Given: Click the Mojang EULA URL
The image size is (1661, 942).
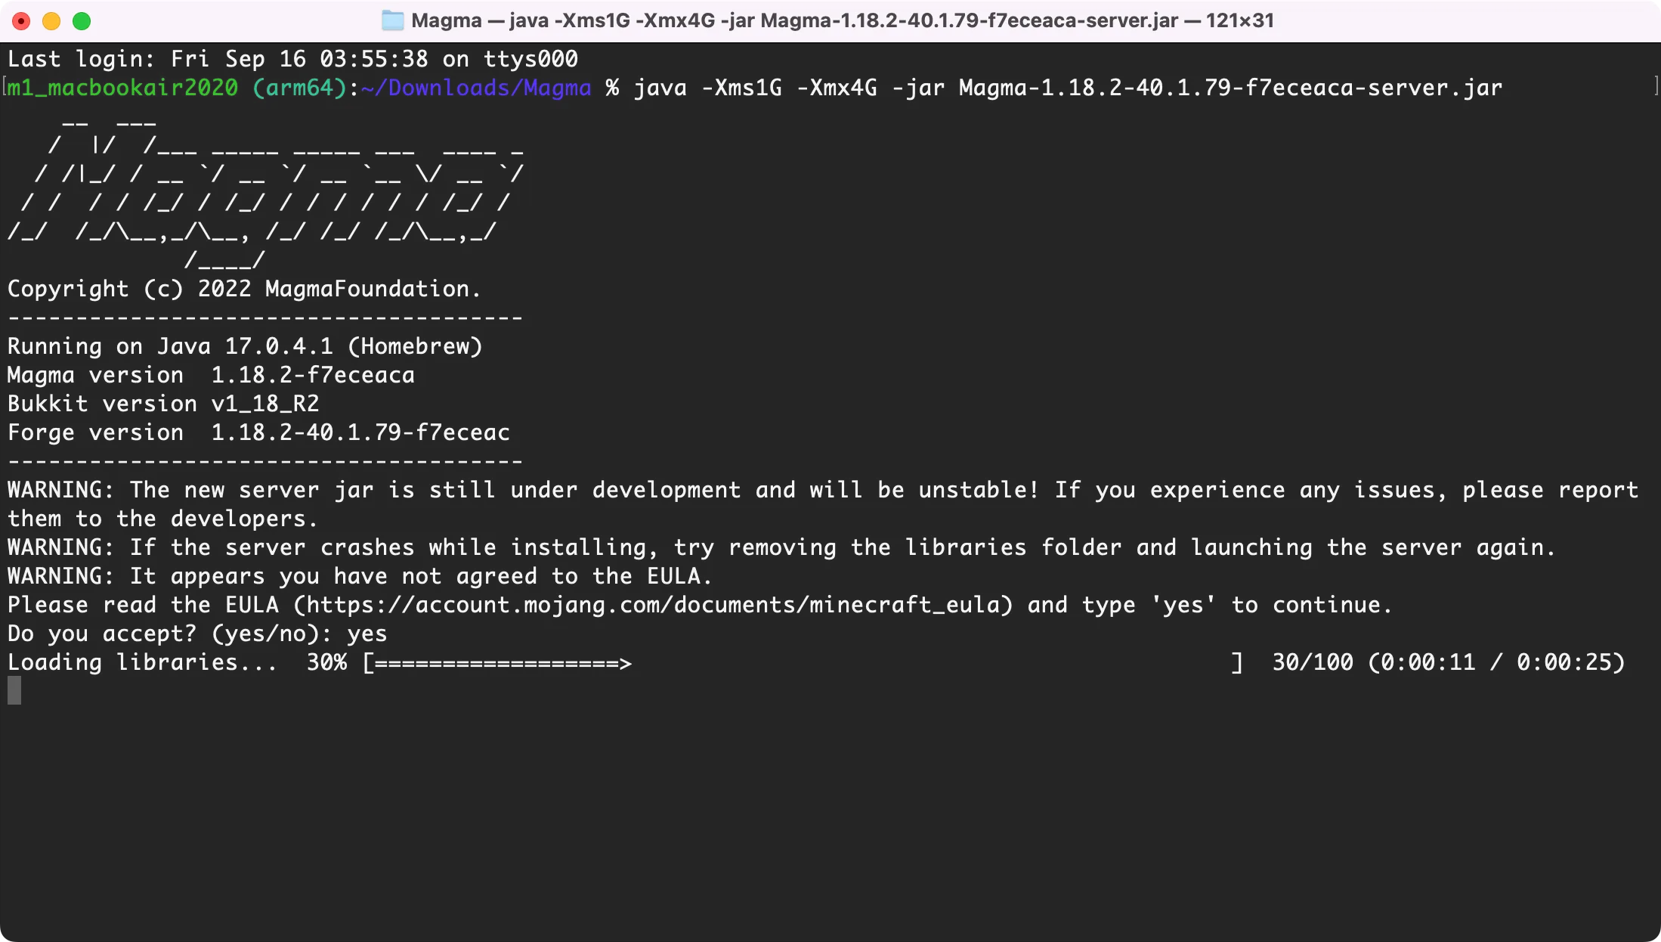Looking at the screenshot, I should (x=653, y=605).
